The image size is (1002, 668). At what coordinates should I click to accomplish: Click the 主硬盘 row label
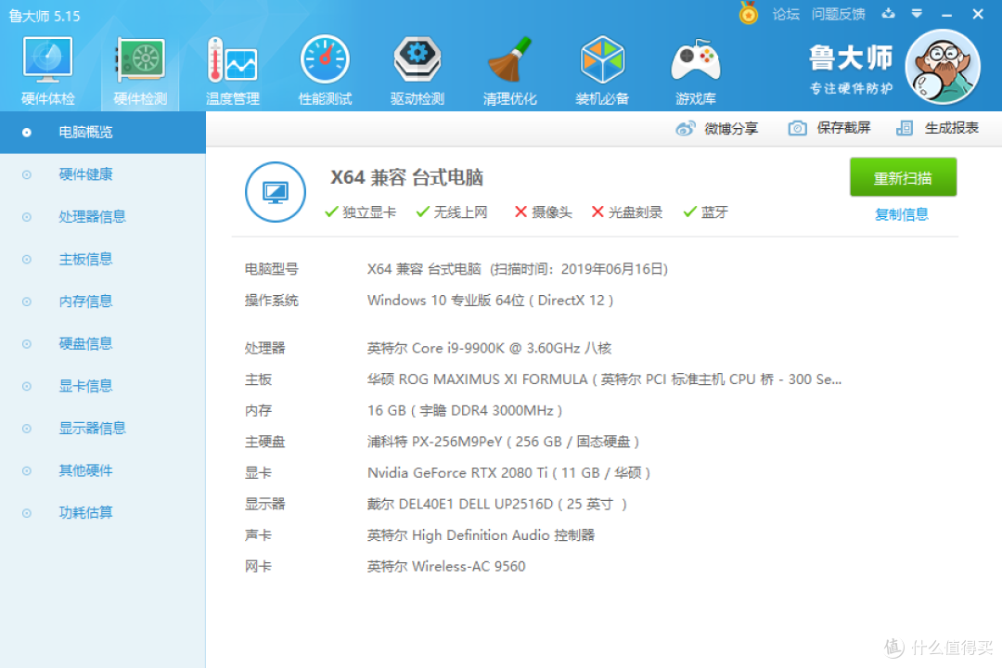point(264,442)
